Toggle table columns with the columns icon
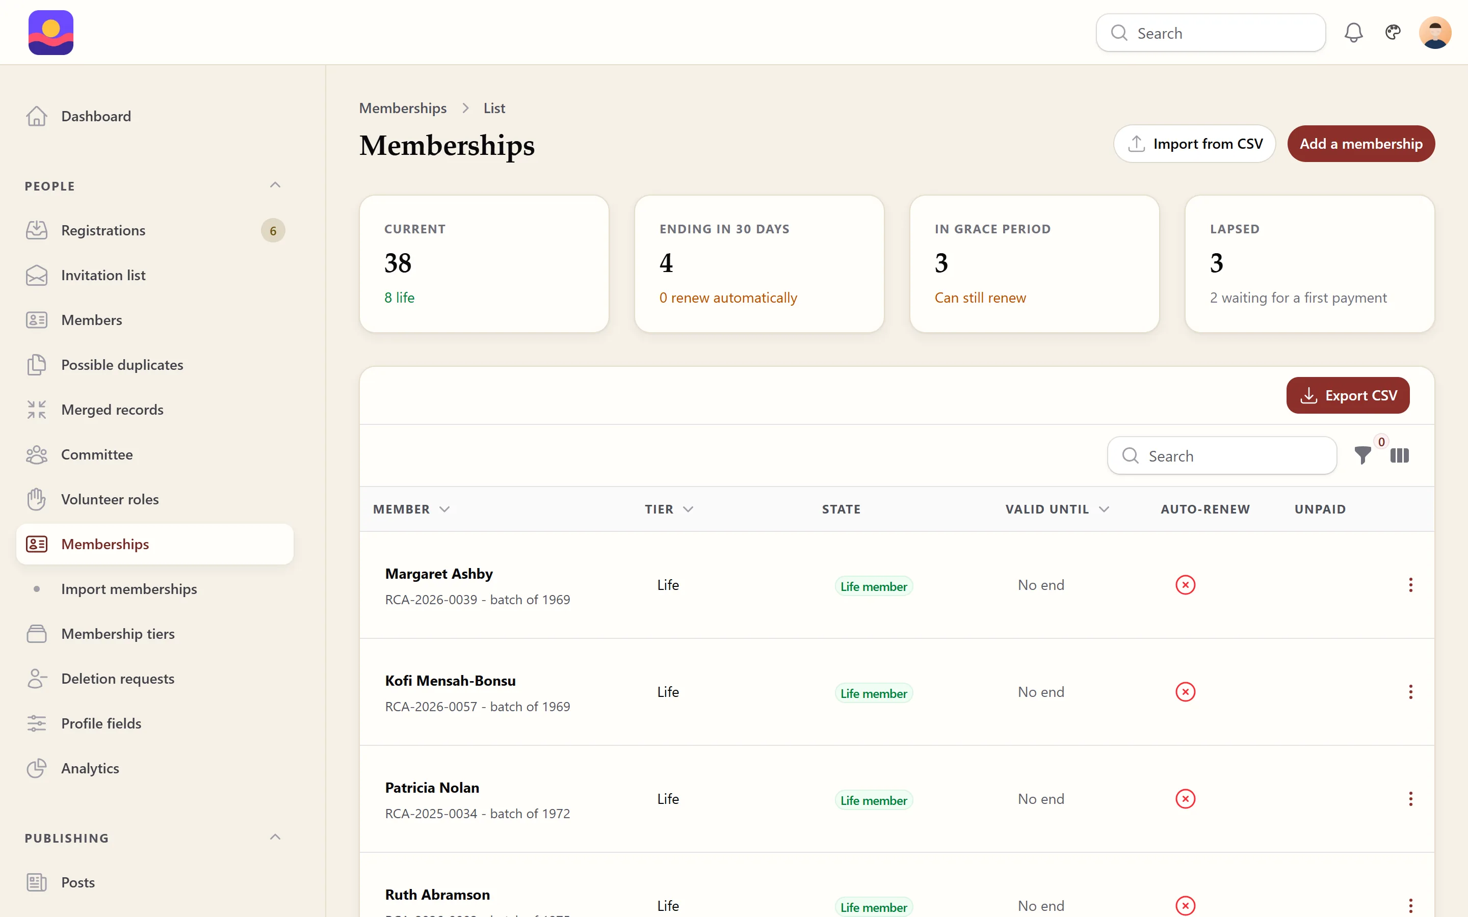The image size is (1468, 917). pyautogui.click(x=1400, y=455)
